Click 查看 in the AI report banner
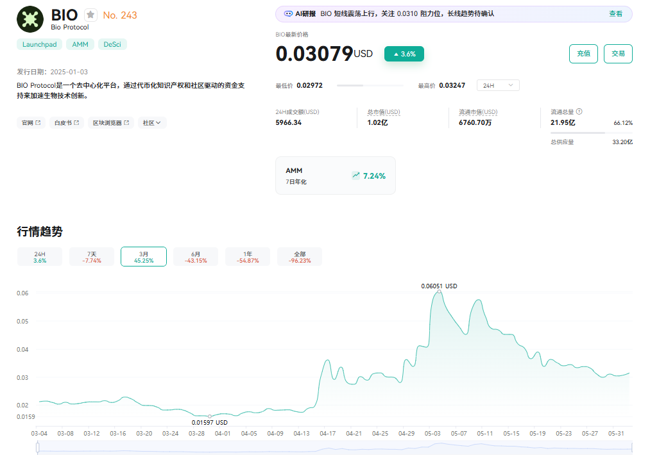The width and height of the screenshot is (650, 467). (615, 13)
